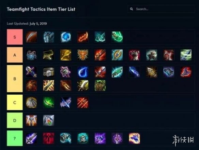
Task: Select the chain vest item in A tier
Action: (x=31, y=55)
